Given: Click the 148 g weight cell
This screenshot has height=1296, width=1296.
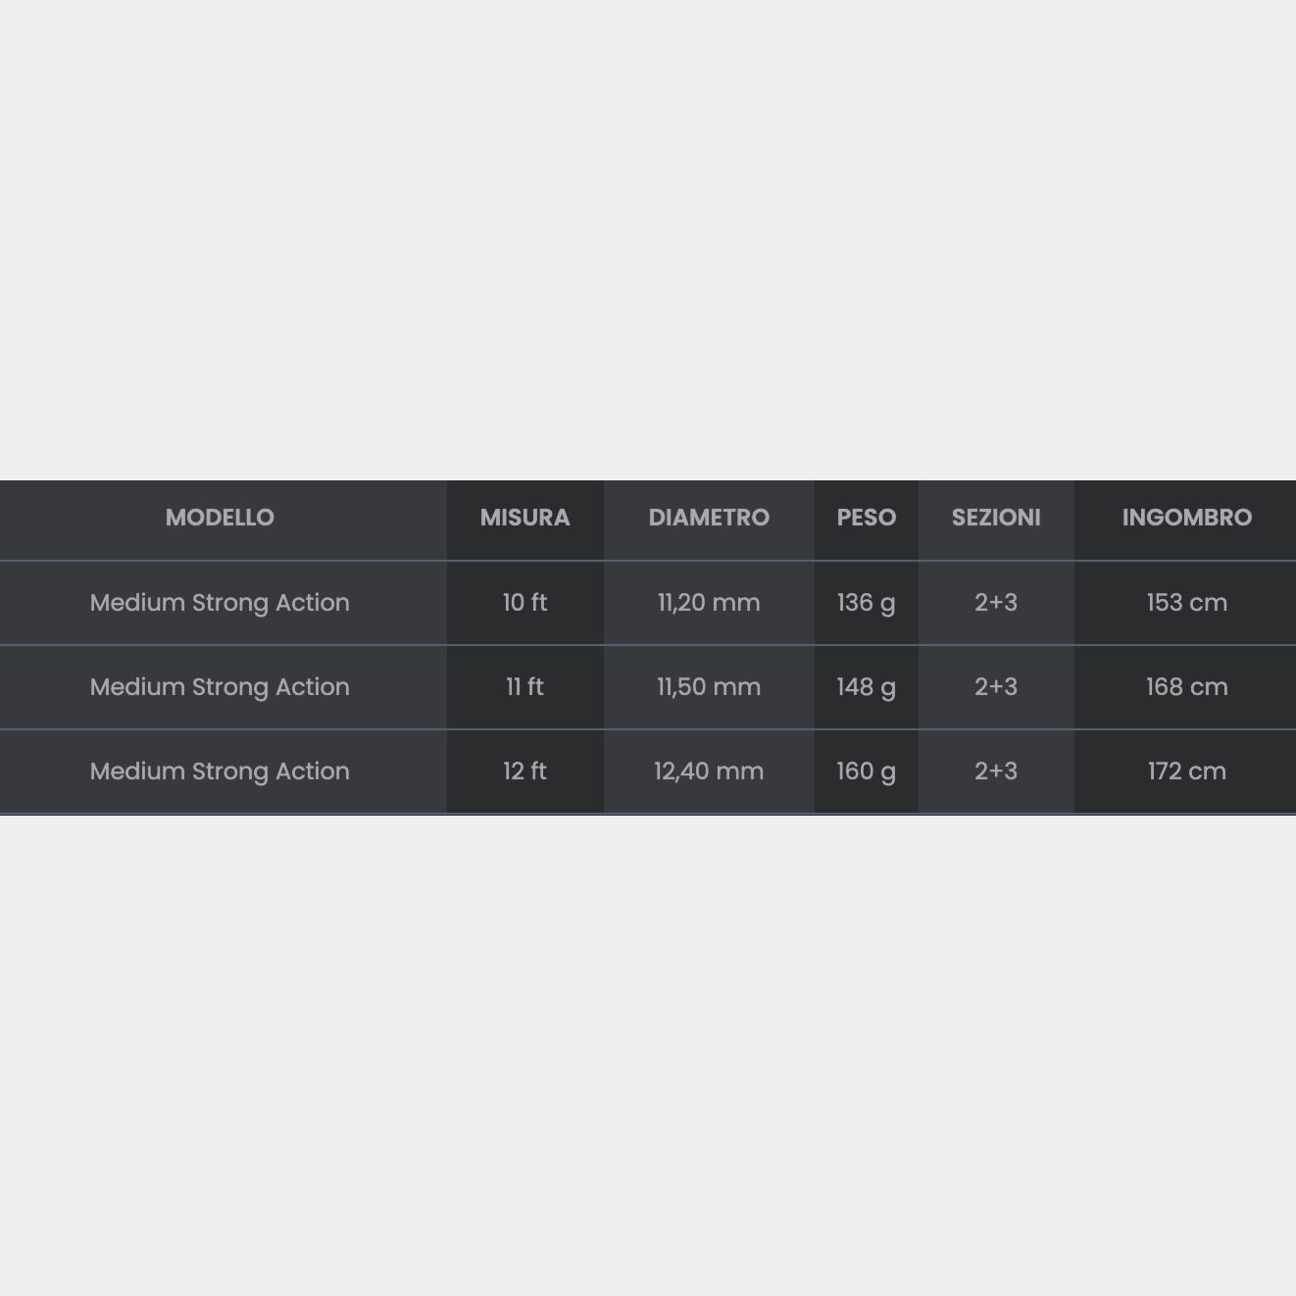Looking at the screenshot, I should pos(866,687).
